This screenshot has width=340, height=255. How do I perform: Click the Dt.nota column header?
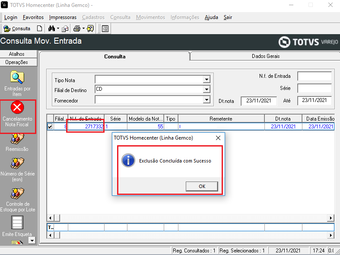[283, 118]
